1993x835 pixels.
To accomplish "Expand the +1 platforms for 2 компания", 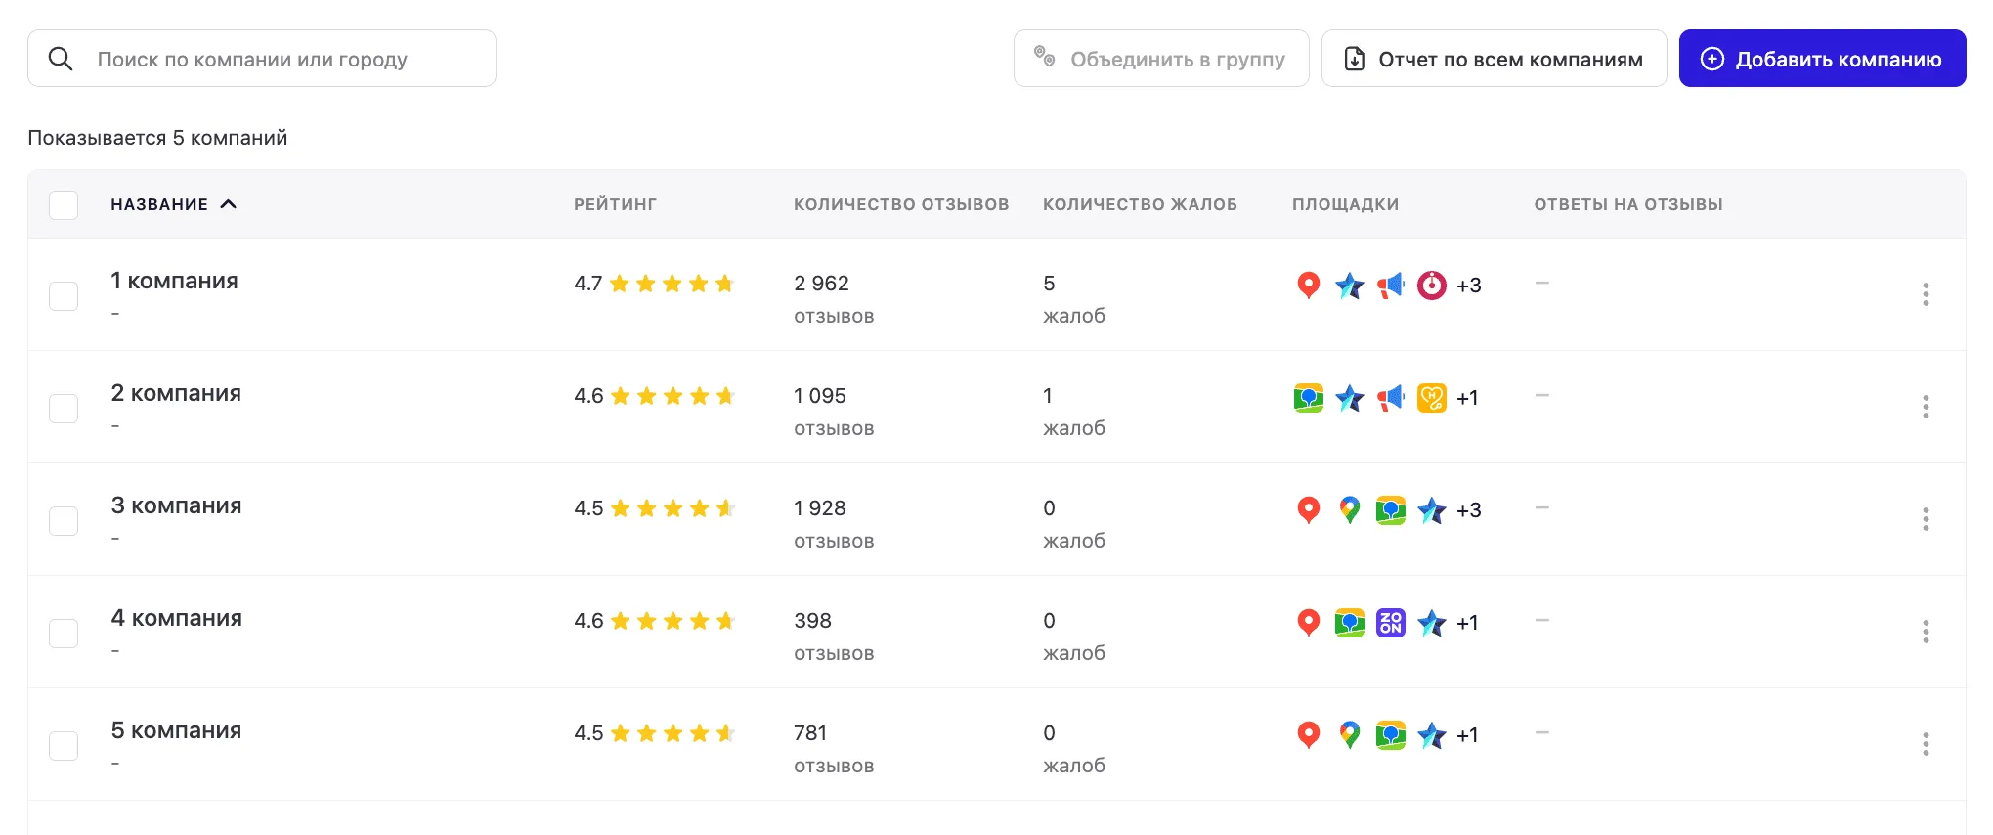I will click(x=1467, y=398).
